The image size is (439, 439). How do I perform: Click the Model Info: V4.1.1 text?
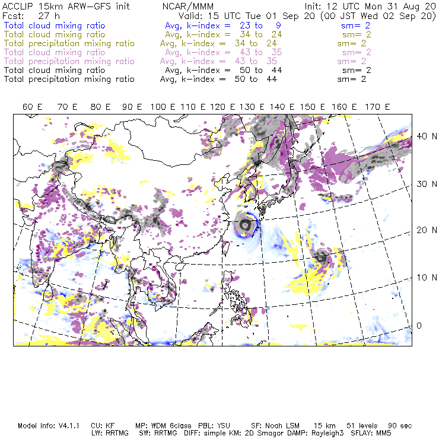pyautogui.click(x=49, y=426)
